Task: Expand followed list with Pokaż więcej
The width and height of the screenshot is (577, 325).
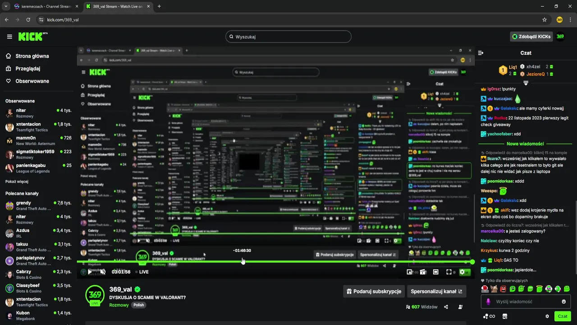Action: [x=17, y=181]
